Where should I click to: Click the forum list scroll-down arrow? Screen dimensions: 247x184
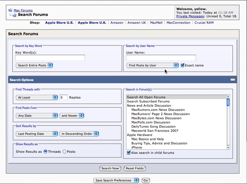(x=228, y=148)
